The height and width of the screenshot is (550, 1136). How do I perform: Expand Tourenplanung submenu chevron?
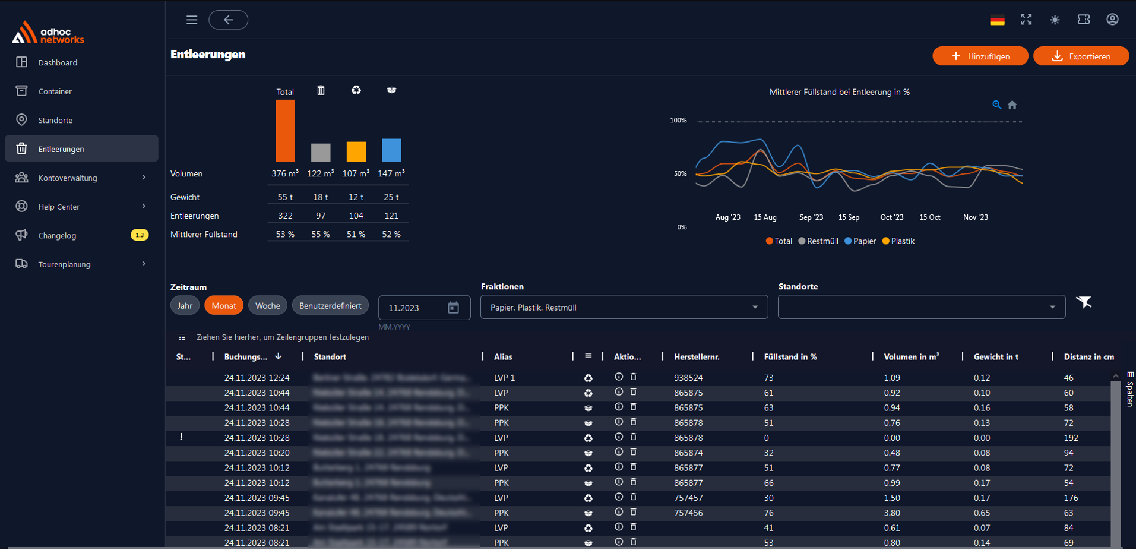coord(144,264)
